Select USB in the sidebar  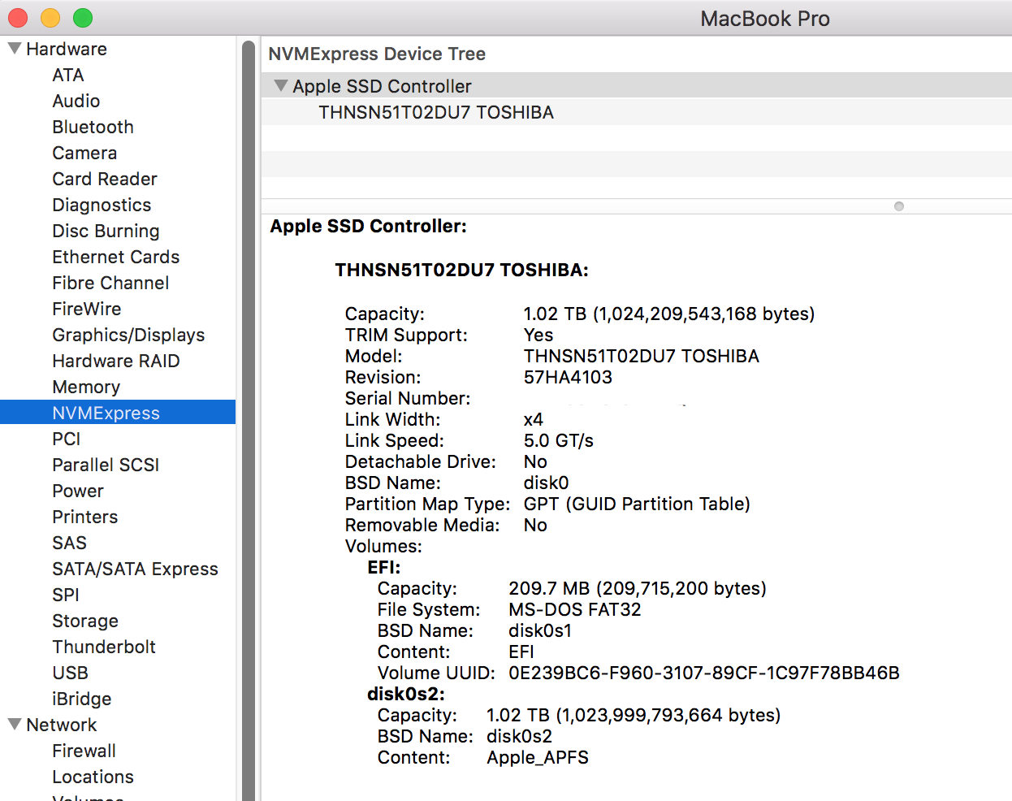[71, 673]
